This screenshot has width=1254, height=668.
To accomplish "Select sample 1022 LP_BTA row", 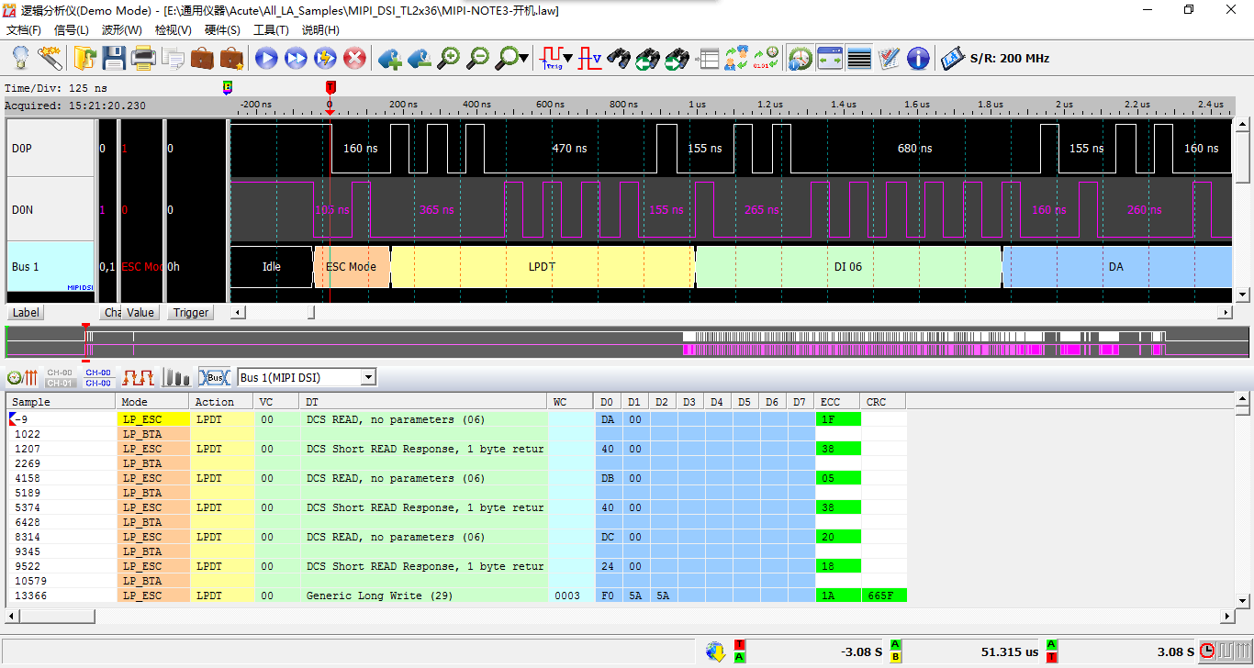I will pos(456,434).
